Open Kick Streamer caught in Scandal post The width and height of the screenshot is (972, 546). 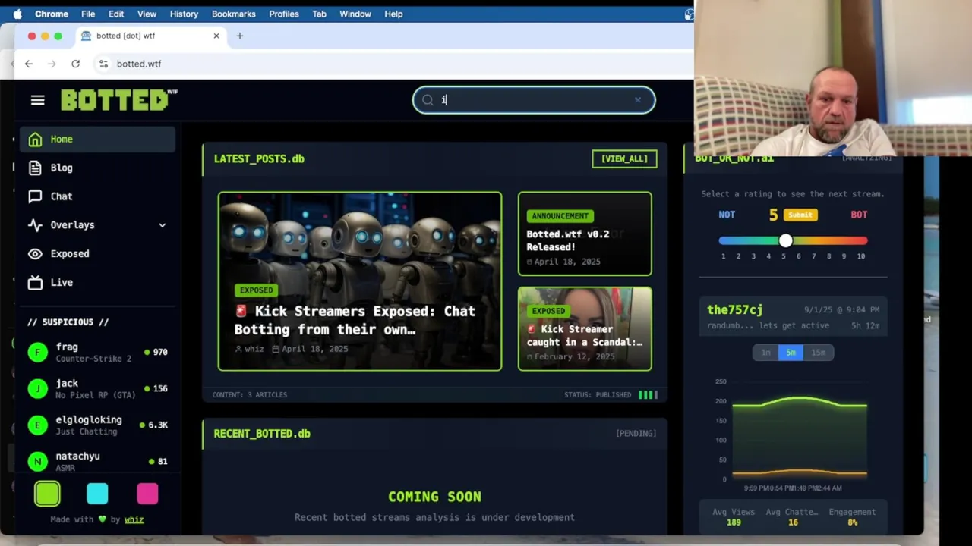(x=585, y=328)
